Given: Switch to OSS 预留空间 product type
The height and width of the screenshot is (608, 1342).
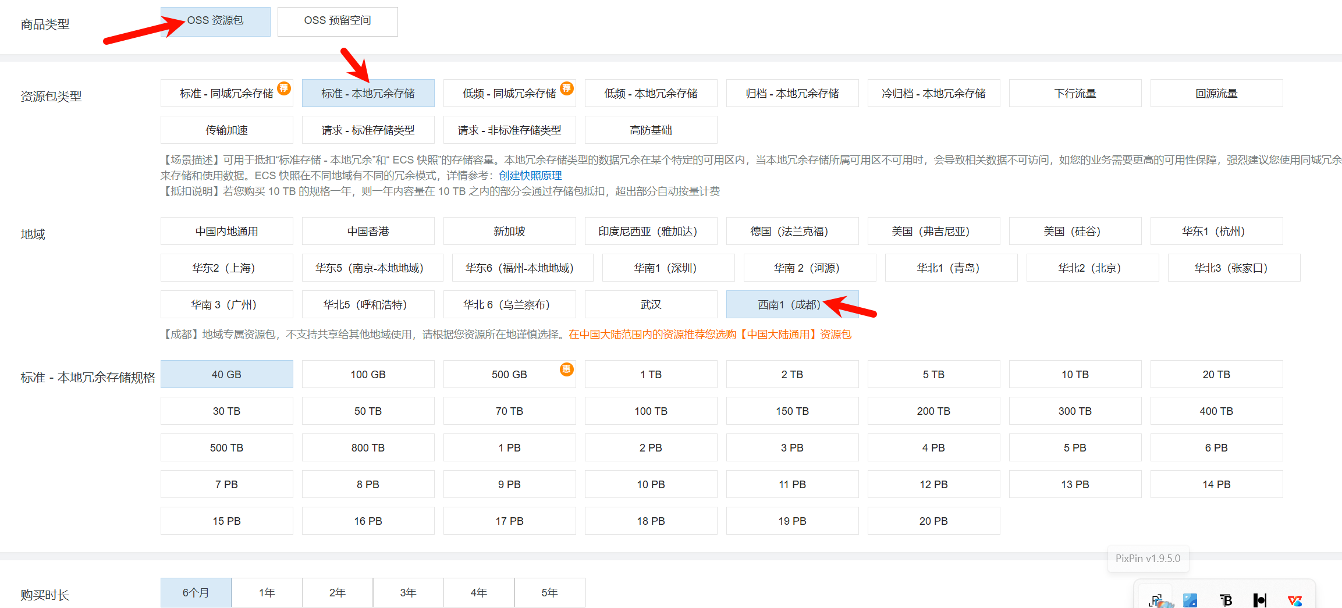Looking at the screenshot, I should pyautogui.click(x=338, y=21).
